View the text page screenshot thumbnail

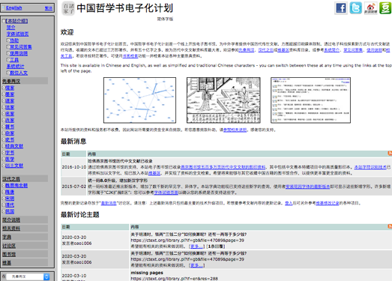tap(310, 100)
